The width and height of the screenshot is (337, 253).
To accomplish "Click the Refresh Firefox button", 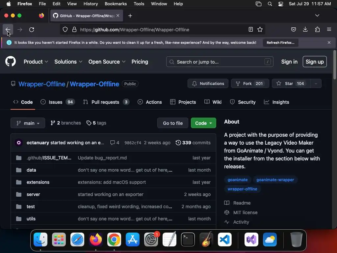I will tap(280, 42).
